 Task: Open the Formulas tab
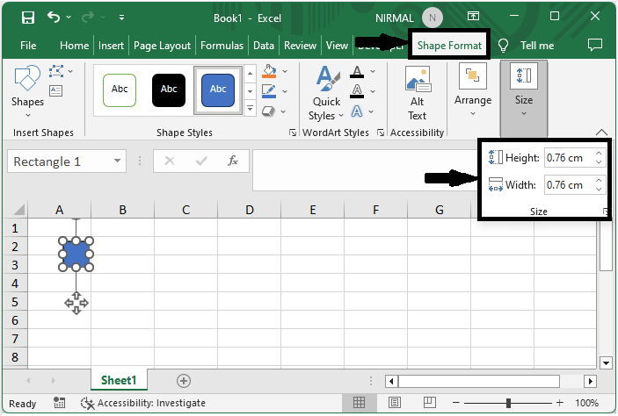tap(222, 46)
